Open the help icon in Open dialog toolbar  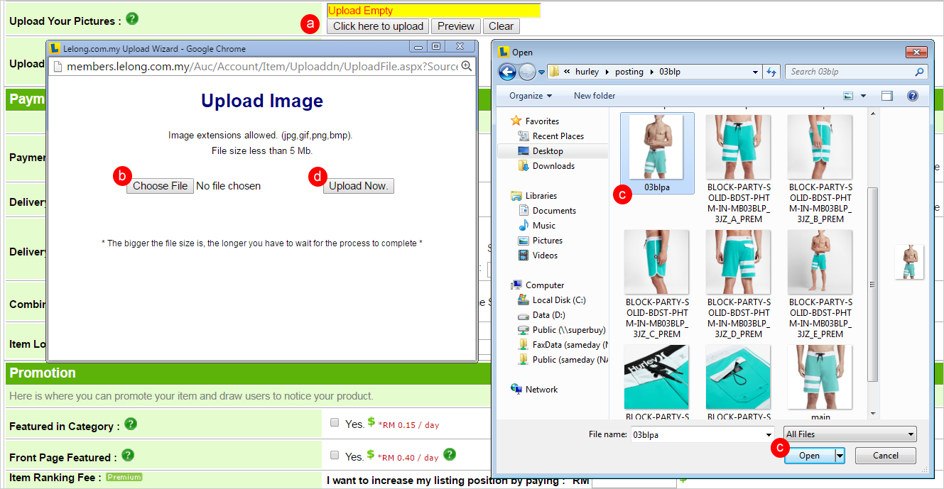tap(913, 96)
